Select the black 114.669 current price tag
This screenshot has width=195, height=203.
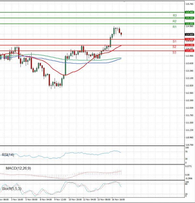coord(189,34)
